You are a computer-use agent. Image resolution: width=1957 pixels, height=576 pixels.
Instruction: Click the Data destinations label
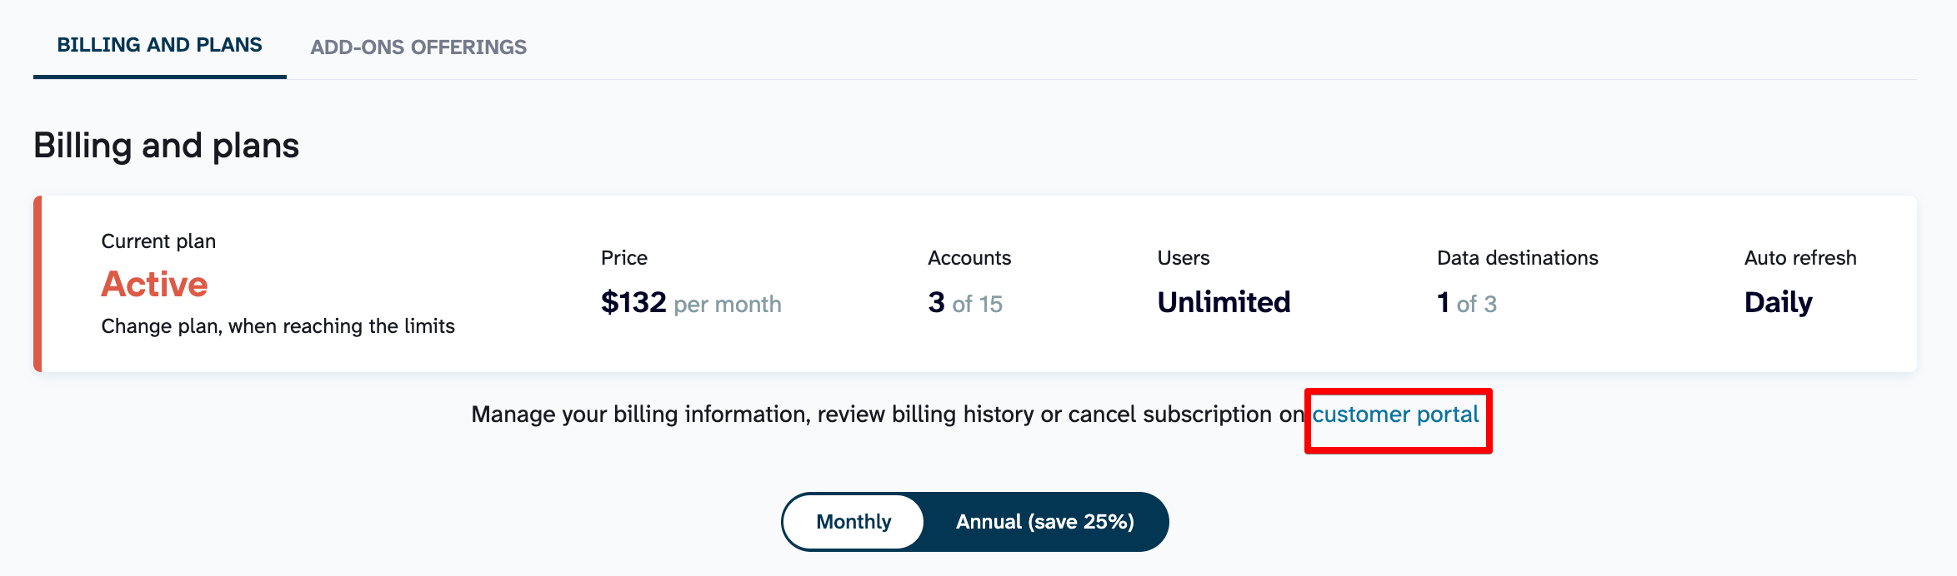pos(1517,258)
